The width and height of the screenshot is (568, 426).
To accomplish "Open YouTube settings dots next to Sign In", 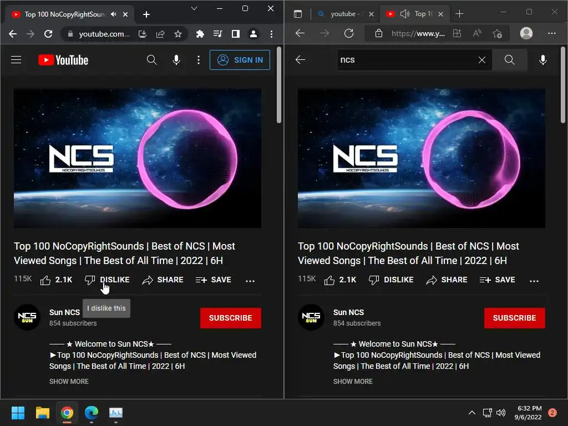I will coord(199,60).
